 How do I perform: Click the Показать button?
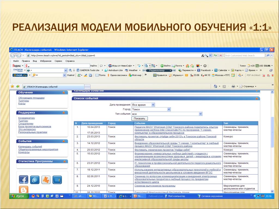pyautogui.click(x=139, y=119)
